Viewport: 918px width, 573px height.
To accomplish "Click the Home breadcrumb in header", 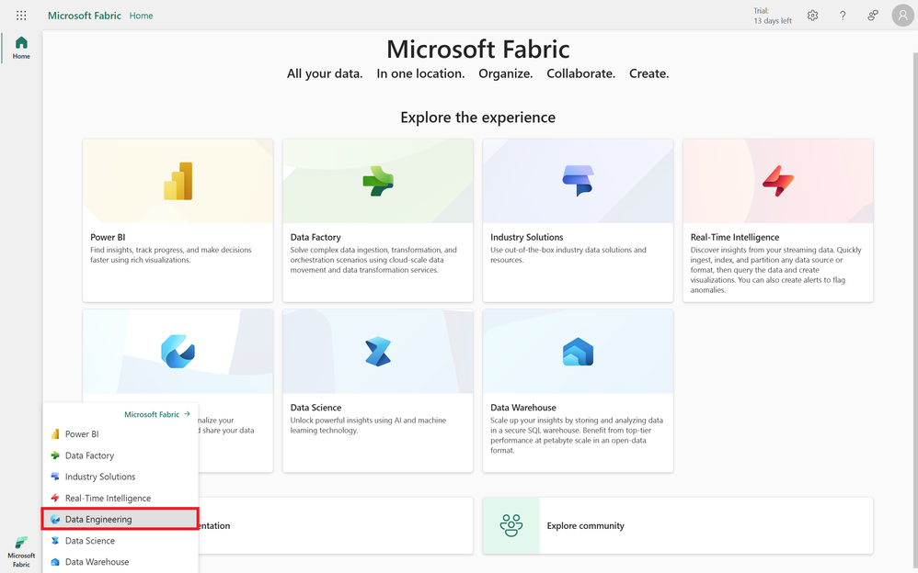I will click(141, 16).
